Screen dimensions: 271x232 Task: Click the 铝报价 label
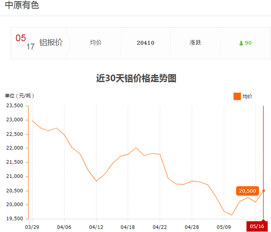51,43
